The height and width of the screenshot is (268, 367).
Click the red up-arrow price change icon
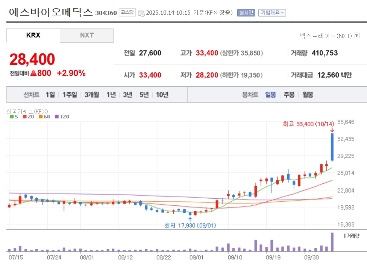pos(33,73)
